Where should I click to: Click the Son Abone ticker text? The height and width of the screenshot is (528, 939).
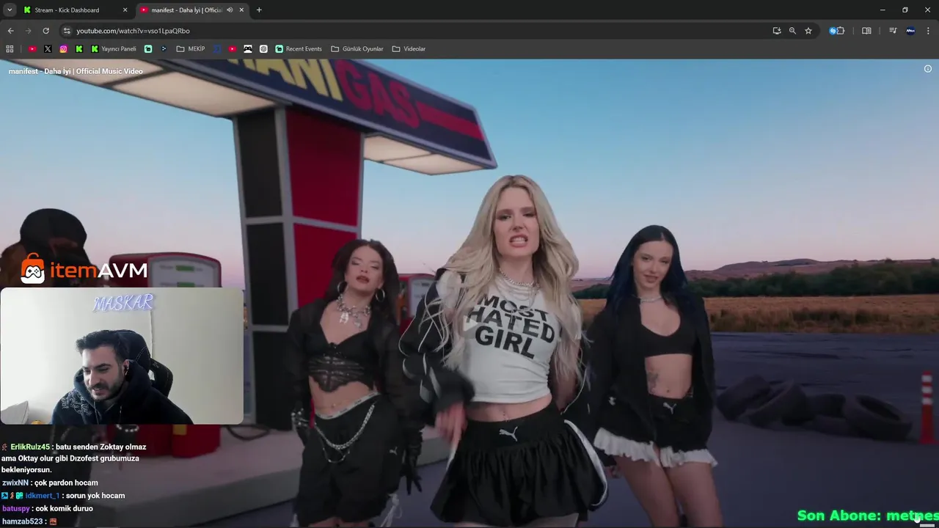[x=868, y=516]
